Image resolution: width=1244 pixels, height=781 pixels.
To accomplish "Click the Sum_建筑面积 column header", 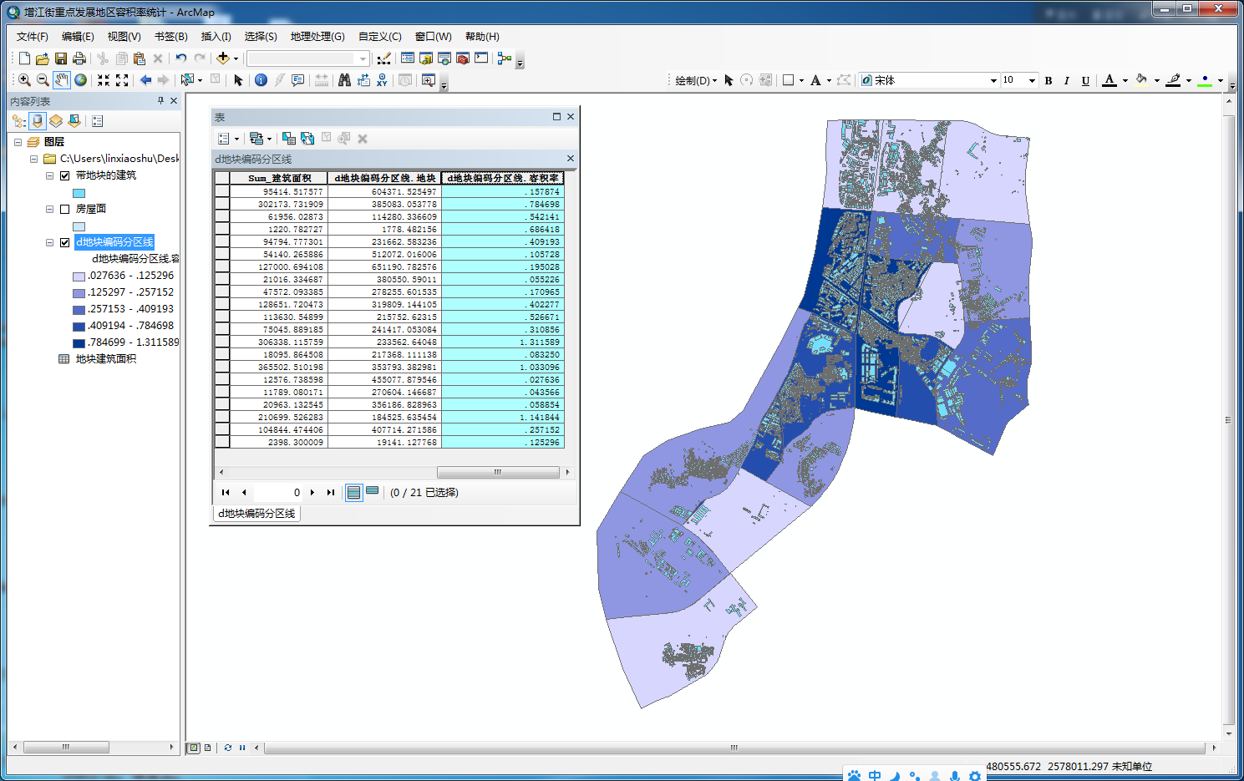I will pos(279,178).
